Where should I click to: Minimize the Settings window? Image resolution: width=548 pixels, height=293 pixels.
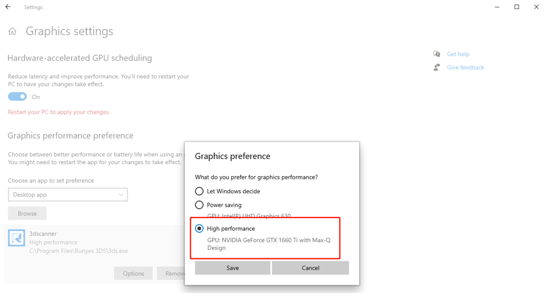click(x=497, y=7)
